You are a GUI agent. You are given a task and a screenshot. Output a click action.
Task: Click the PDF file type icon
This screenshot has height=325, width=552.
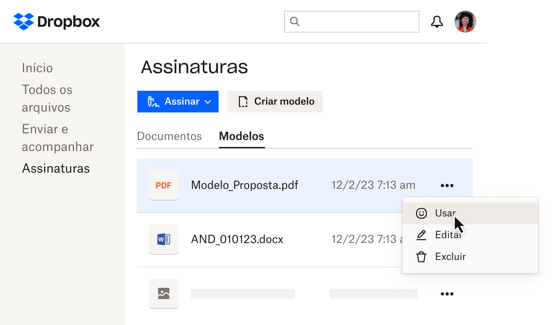pos(164,185)
